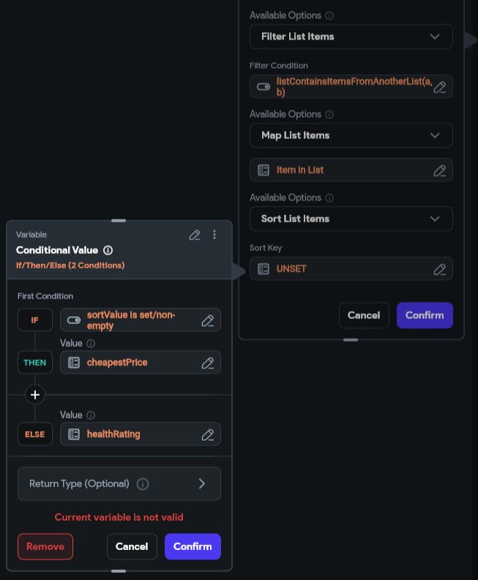
Task: Edit the healthRating ELSE value
Action: click(208, 434)
